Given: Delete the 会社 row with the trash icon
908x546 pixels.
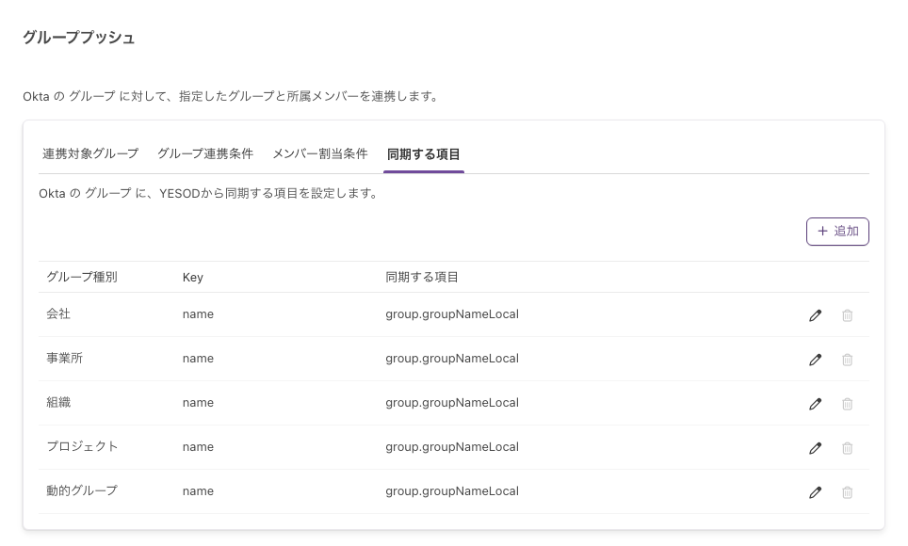Looking at the screenshot, I should click(847, 315).
